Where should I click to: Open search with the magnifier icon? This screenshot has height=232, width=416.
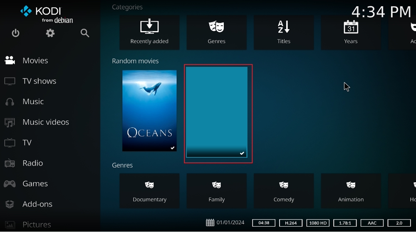point(85,33)
